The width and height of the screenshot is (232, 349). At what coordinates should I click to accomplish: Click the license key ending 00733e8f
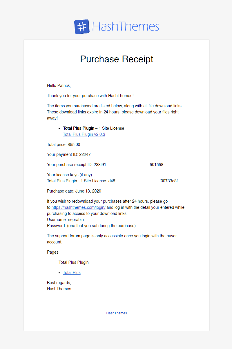(169, 181)
